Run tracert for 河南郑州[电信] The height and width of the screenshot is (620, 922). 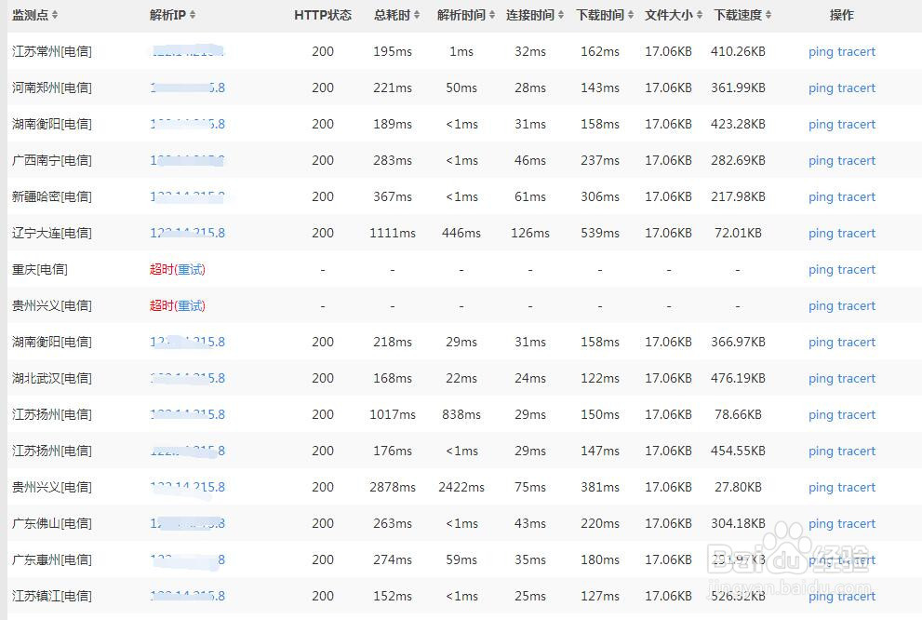[x=857, y=88]
